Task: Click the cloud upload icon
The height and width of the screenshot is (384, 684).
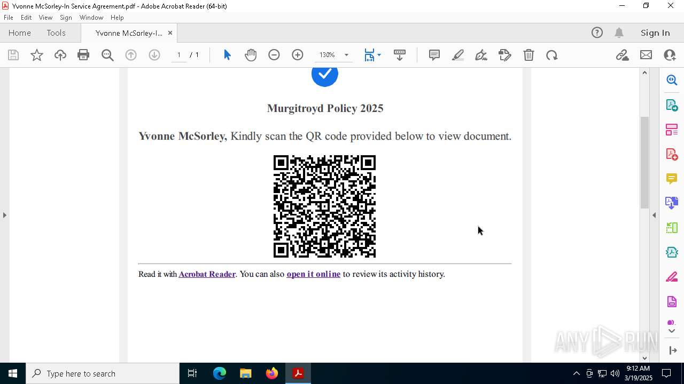Action: point(60,55)
